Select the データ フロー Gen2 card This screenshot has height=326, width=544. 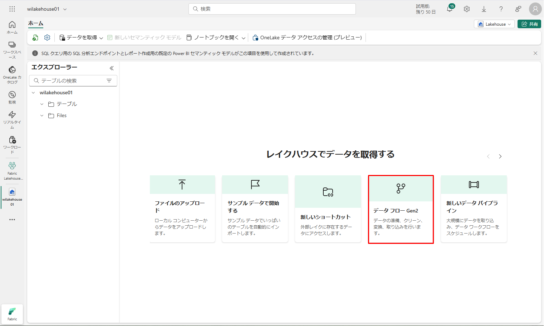point(401,209)
